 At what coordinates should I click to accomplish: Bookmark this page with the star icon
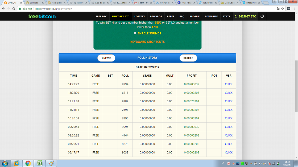coord(283,9)
